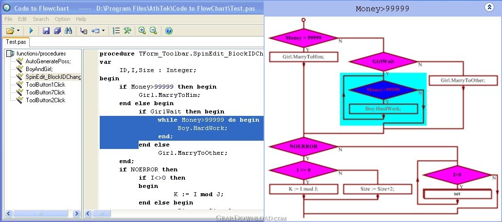This screenshot has width=502, height=222.
Task: Click the export window arrow icon
Action: point(95,31)
